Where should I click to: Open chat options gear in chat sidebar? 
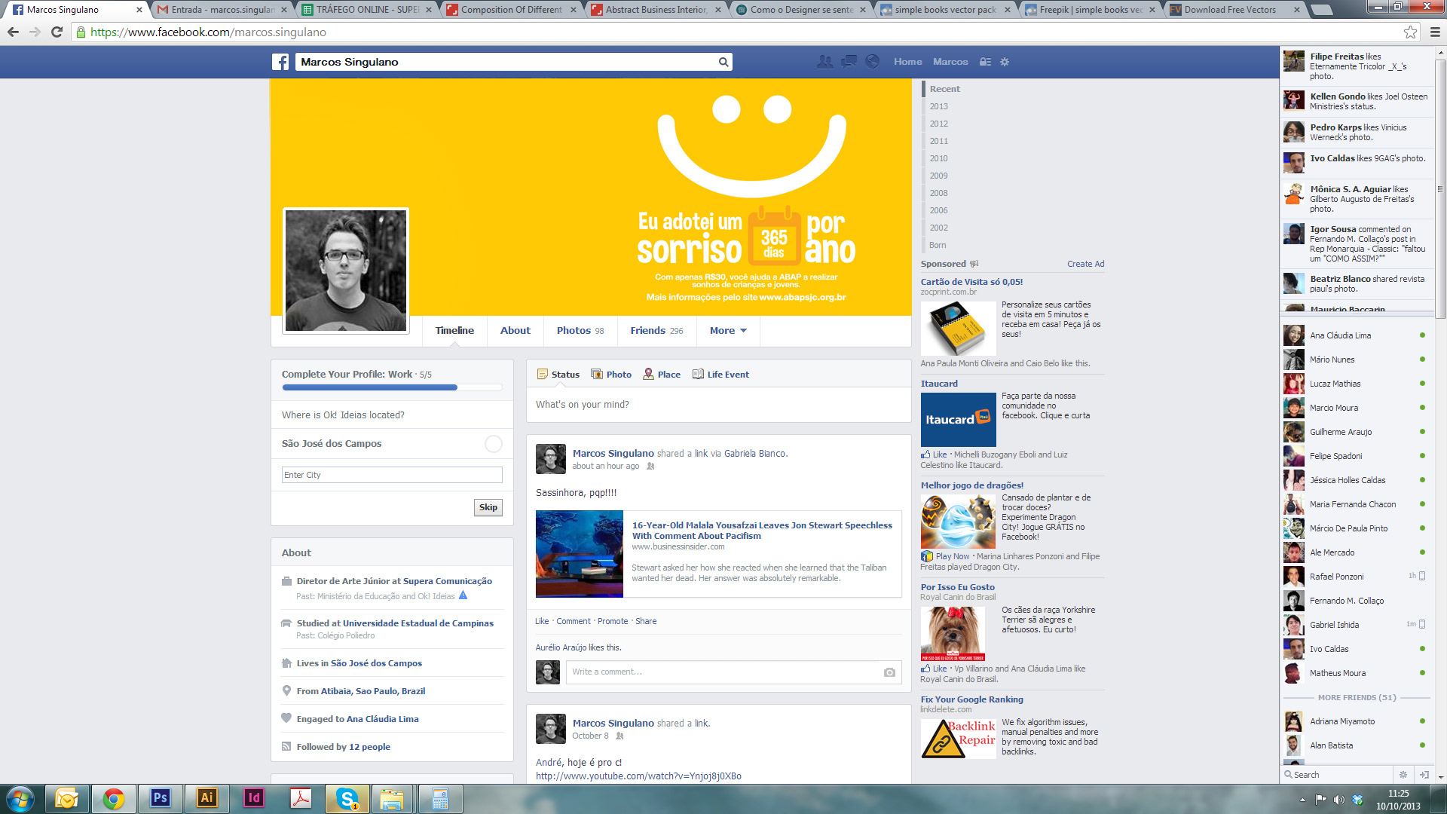(x=1403, y=774)
